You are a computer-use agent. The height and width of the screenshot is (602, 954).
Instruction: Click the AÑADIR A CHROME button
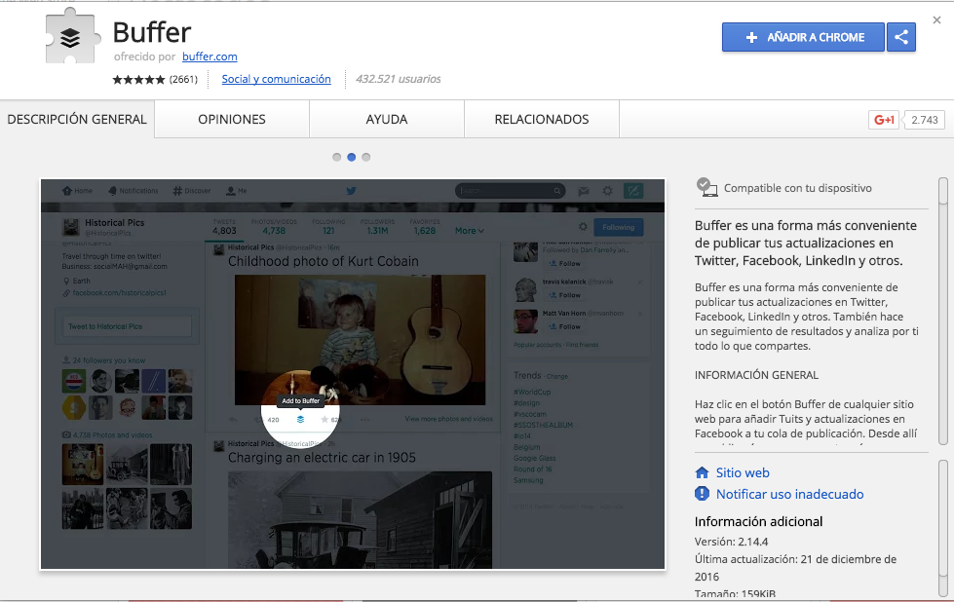point(803,36)
